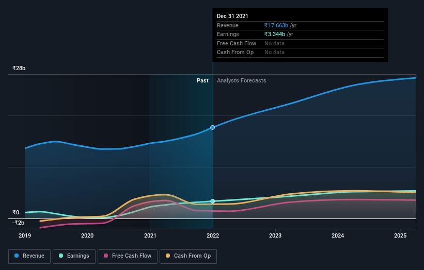Screen dimensions: 424x270
Task: Toggle the Revenue legend series
Action: click(x=29, y=256)
